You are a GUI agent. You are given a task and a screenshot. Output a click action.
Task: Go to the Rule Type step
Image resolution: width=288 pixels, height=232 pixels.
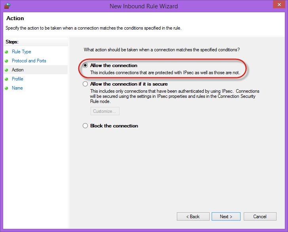tap(21, 52)
